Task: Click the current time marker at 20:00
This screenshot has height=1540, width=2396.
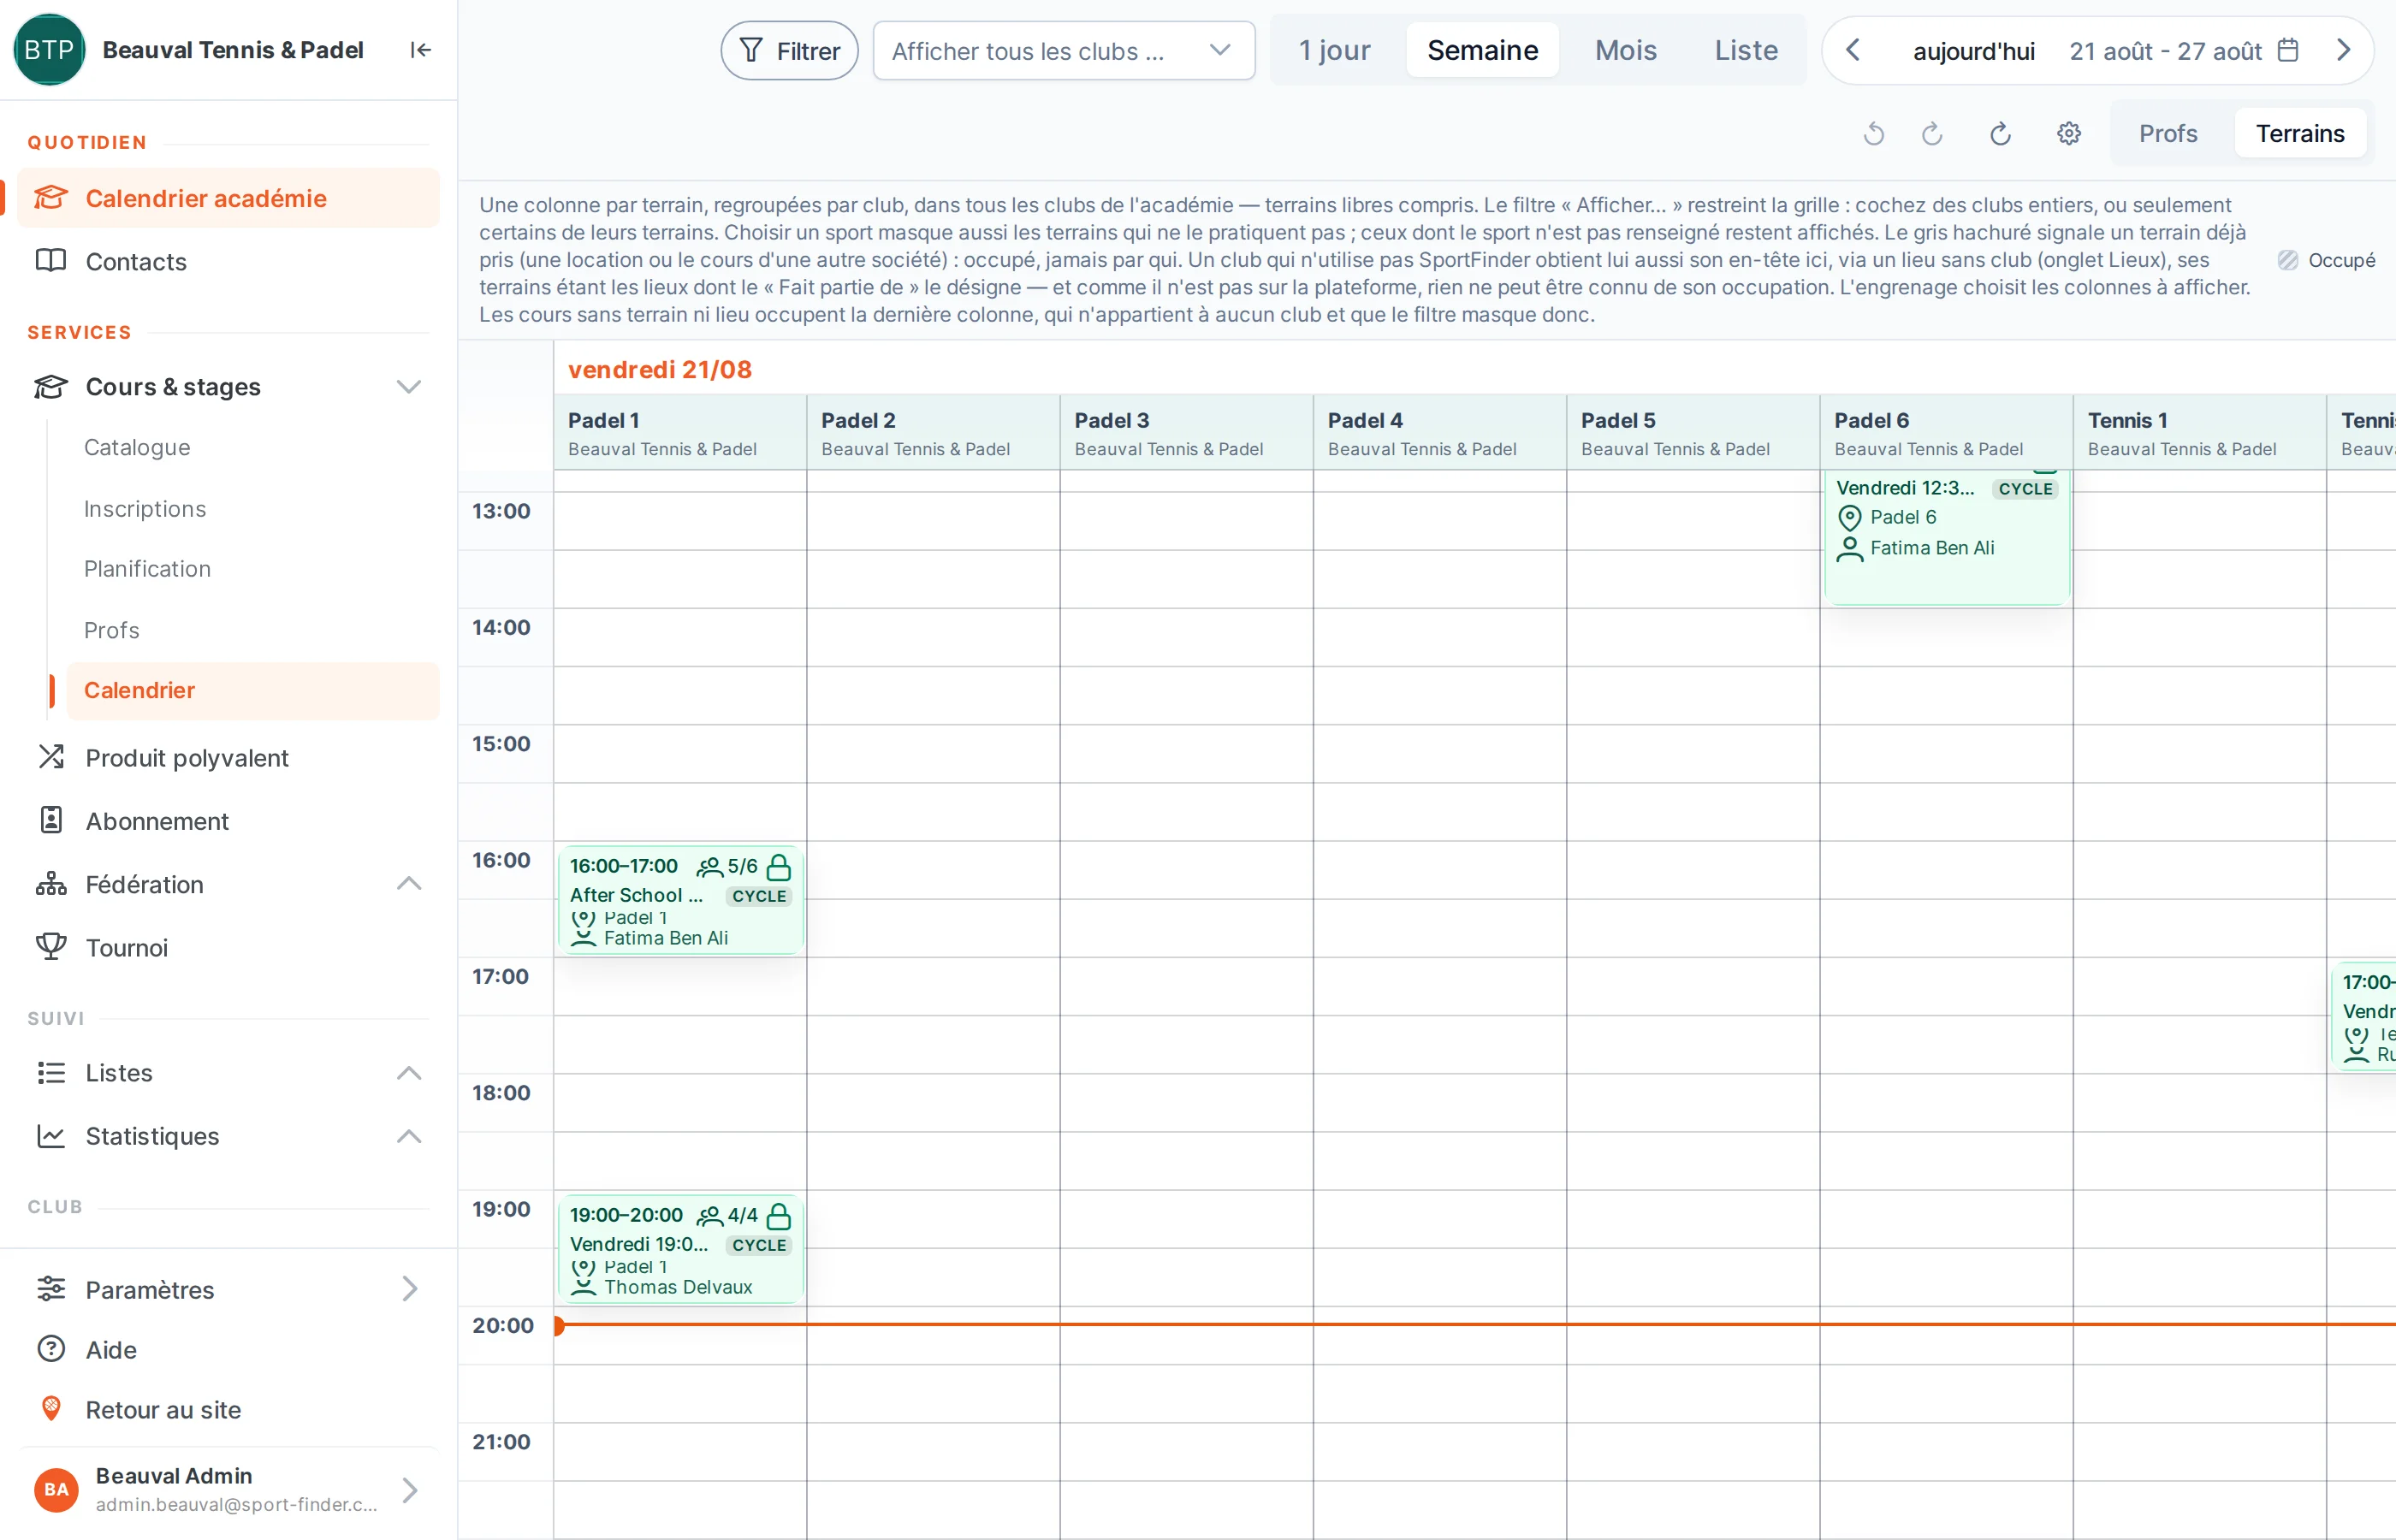Action: click(560, 1325)
